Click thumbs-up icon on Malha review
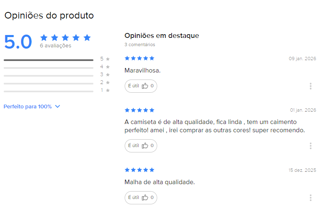The height and width of the screenshot is (213, 323). 145,197
